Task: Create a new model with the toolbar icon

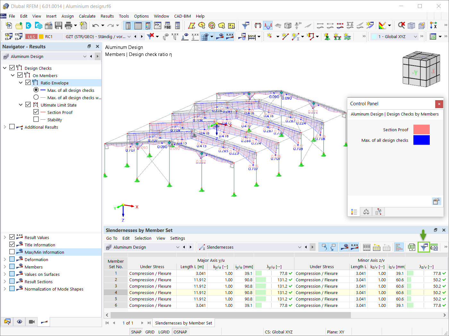Action: click(9, 26)
